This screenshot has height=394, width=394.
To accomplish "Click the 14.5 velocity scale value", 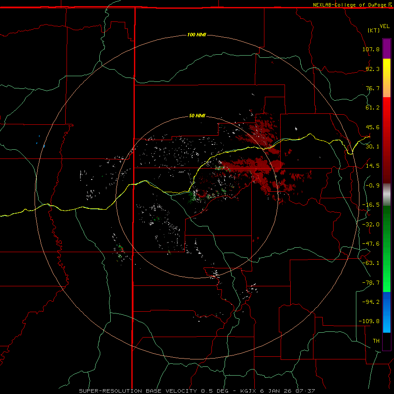I will pyautogui.click(x=373, y=165).
